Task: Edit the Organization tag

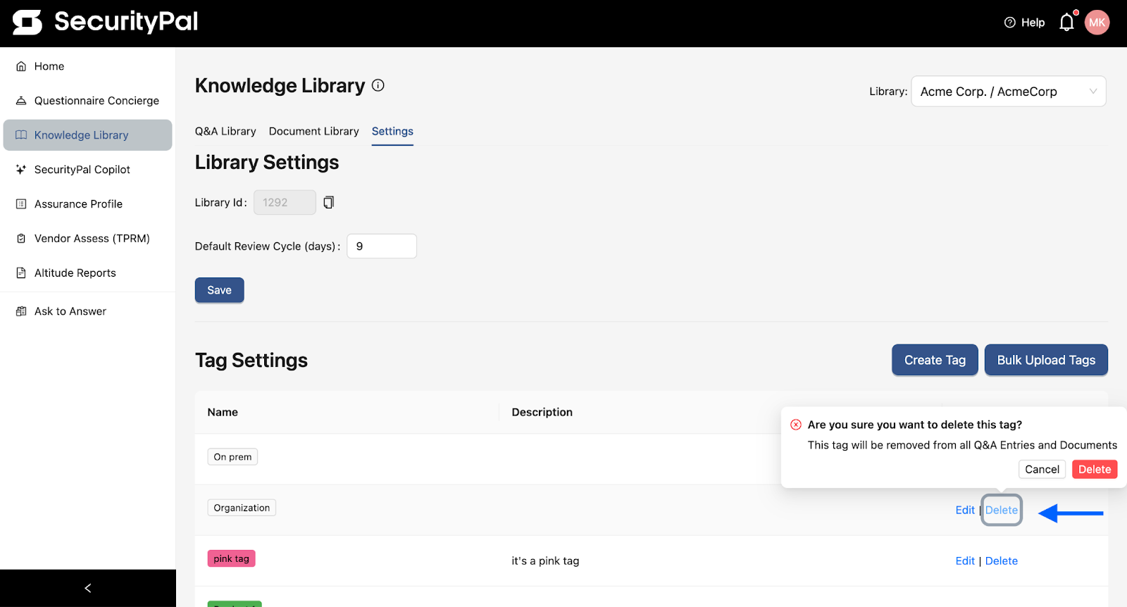Action: pyautogui.click(x=965, y=511)
